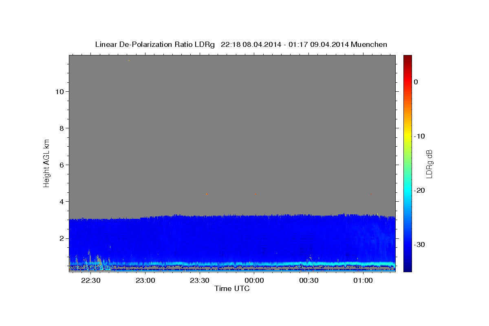The image size is (489, 326).
Task: Click the plot title 'Linear De-Polarization Ratio LDRg'
Action: [155, 44]
